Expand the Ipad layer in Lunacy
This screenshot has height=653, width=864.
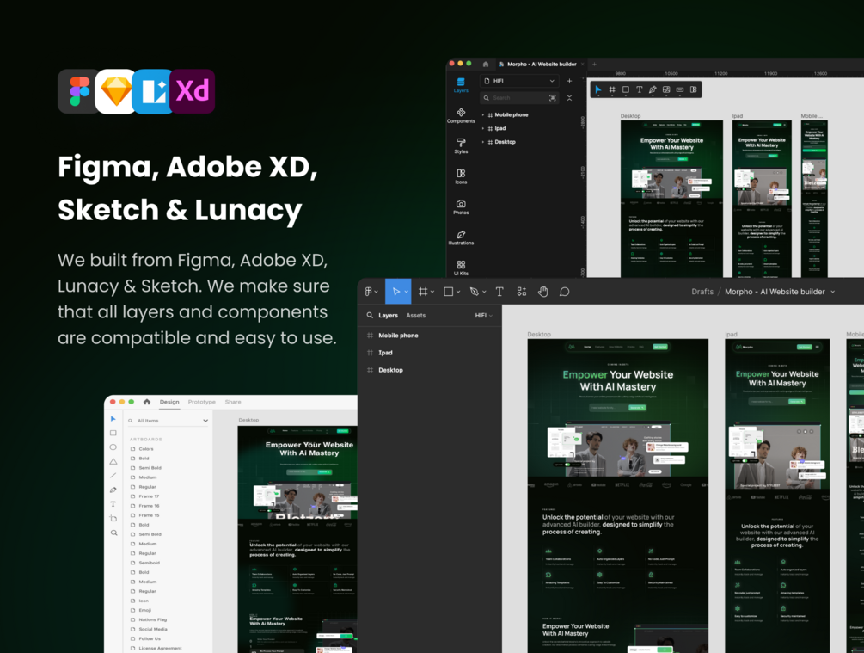(483, 128)
